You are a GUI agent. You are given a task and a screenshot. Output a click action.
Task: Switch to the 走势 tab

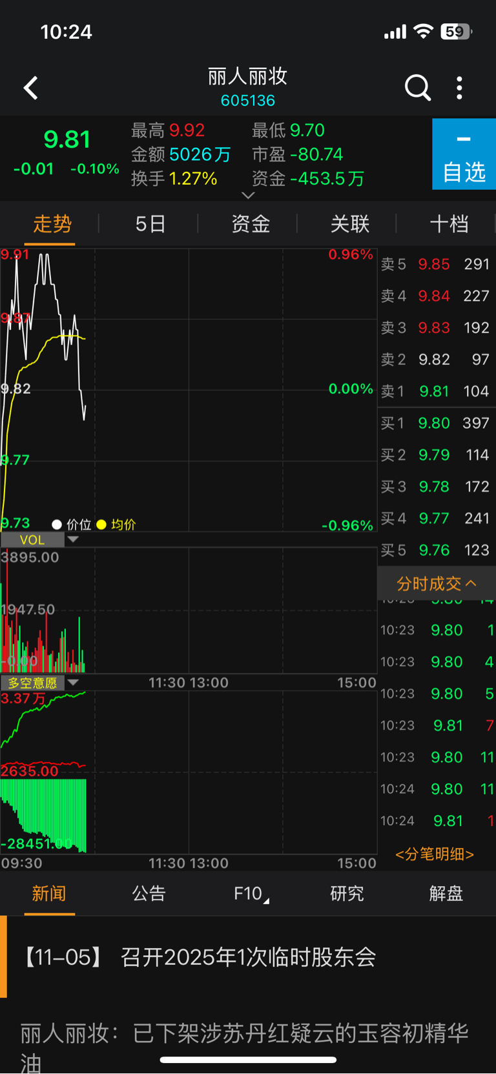(x=52, y=224)
